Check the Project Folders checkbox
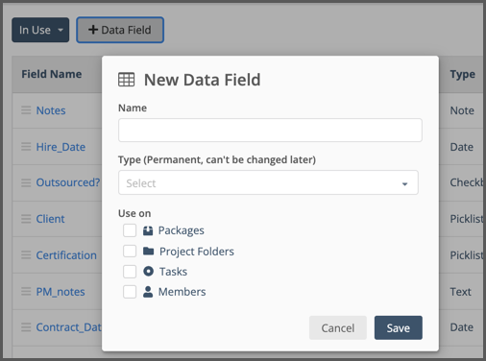Image resolution: width=486 pixels, height=361 pixels. (130, 251)
